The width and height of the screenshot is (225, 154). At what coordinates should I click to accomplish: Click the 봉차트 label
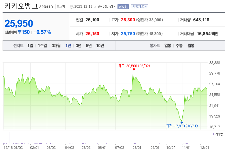pos(155,46)
